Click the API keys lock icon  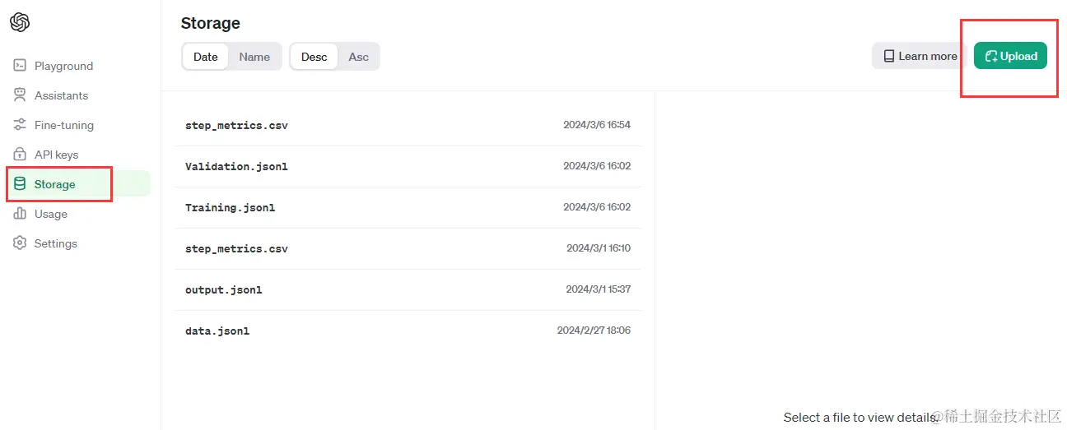click(20, 155)
